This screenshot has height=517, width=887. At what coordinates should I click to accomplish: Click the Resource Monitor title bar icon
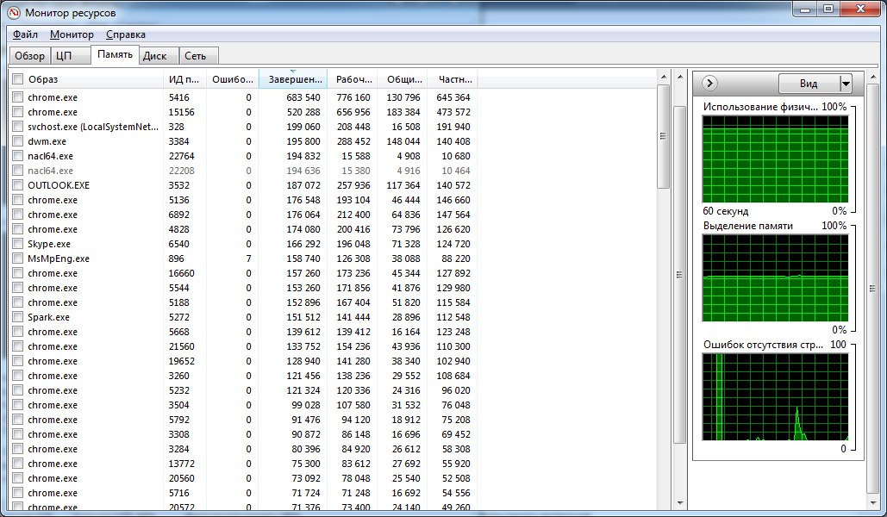point(14,12)
